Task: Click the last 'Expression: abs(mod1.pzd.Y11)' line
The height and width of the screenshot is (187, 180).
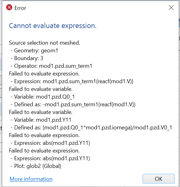Action: coord(50,158)
